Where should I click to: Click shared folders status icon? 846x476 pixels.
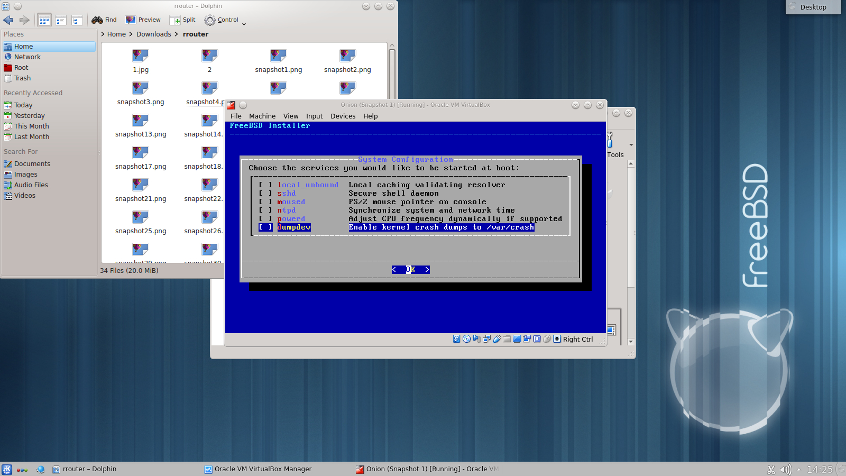(507, 339)
